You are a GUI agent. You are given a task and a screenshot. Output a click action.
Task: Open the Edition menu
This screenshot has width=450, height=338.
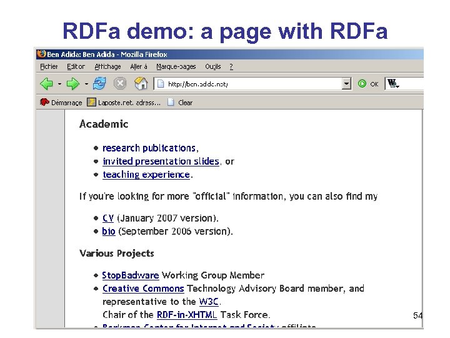tap(76, 67)
